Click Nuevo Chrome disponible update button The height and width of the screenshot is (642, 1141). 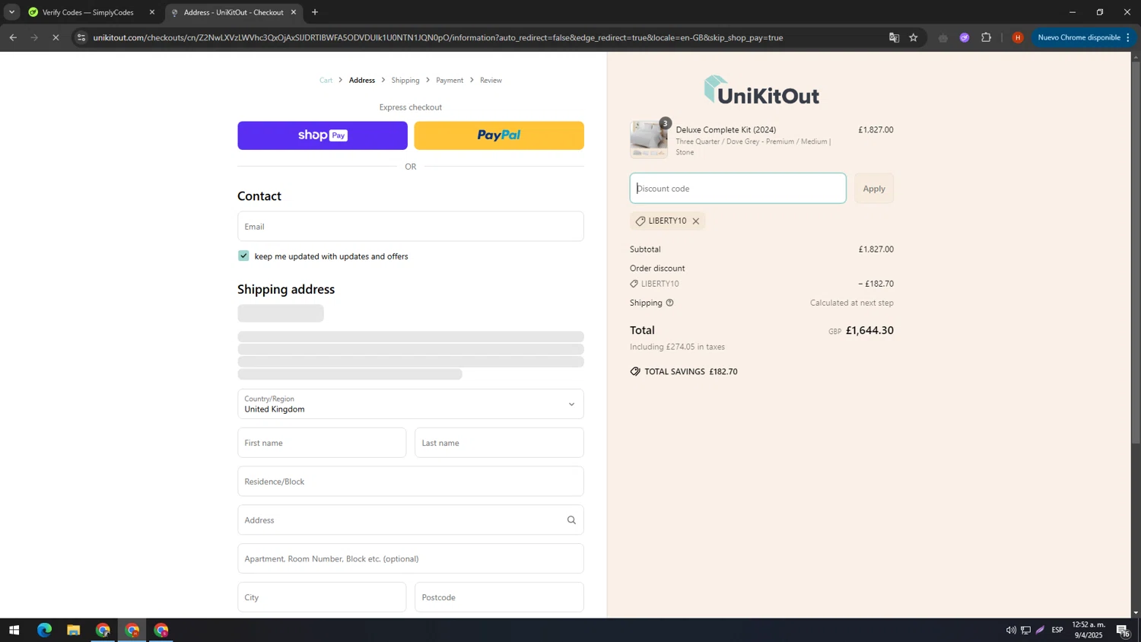pyautogui.click(x=1085, y=37)
